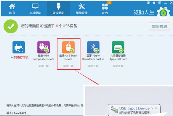Click the 蓝牙-Apple Broadcom Built-in label

93,57
